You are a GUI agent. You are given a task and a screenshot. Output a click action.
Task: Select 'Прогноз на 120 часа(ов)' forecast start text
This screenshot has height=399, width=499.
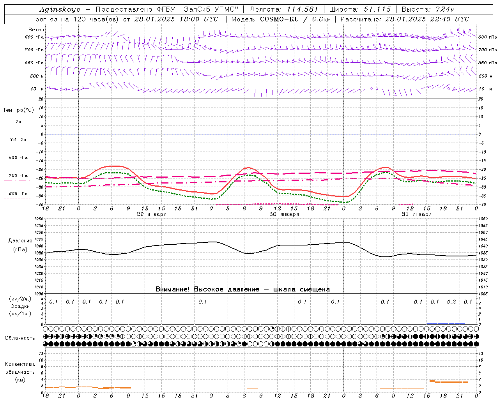[75, 19]
